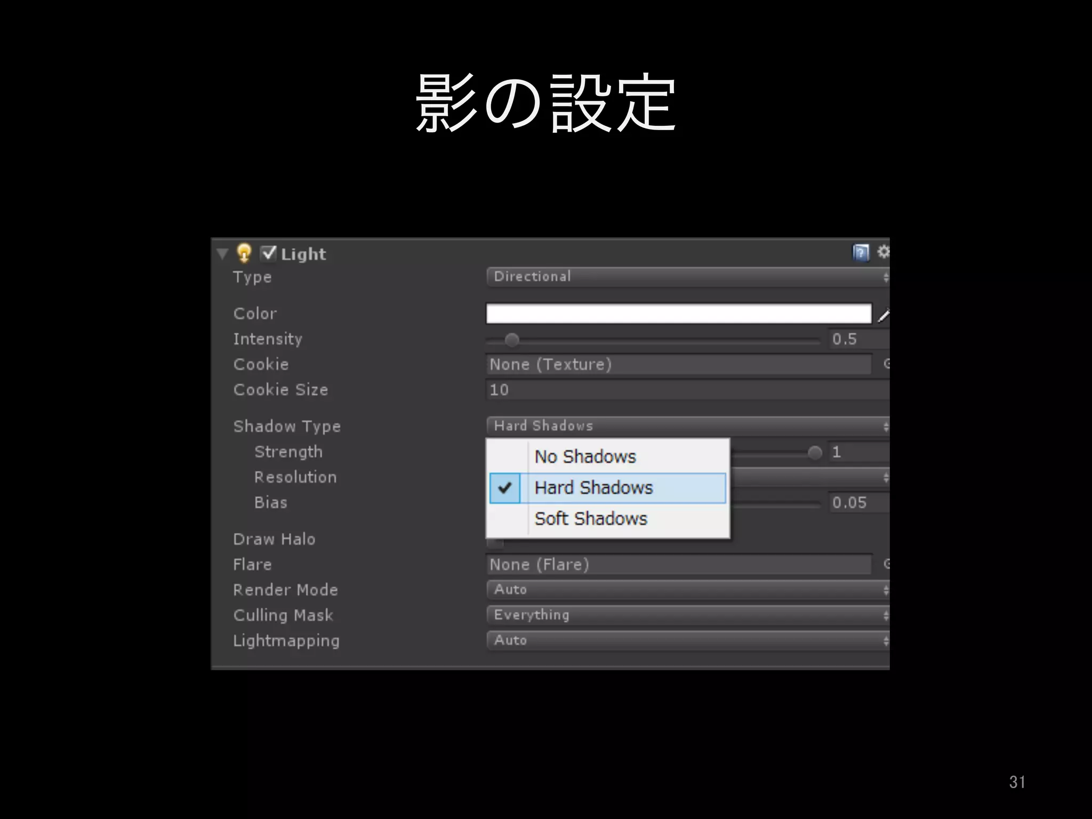
Task: Click the white Color swatch
Action: coord(679,314)
